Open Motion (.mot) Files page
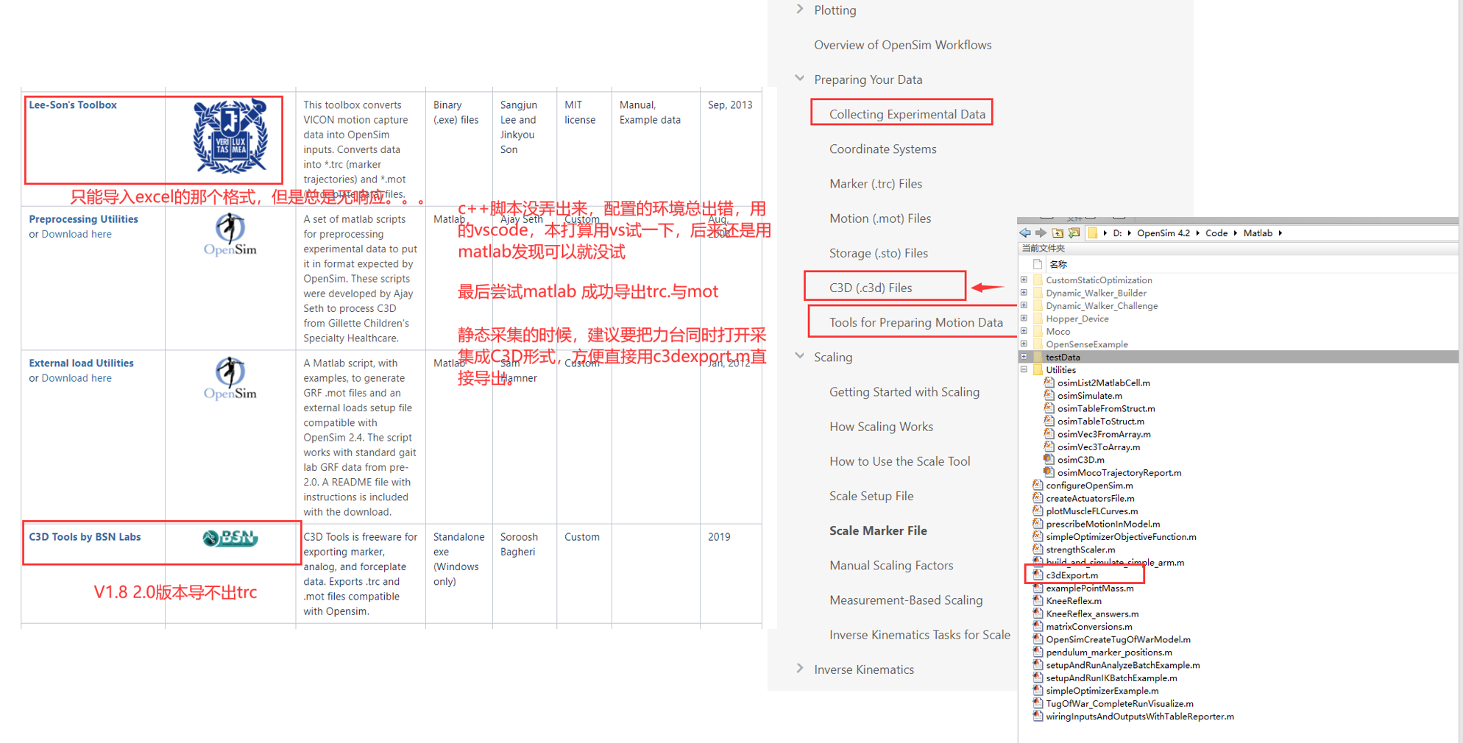 (879, 218)
